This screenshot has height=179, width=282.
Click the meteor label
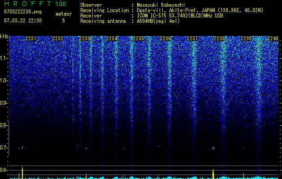point(64,14)
